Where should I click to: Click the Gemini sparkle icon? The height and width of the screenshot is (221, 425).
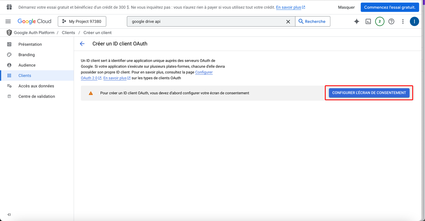click(x=357, y=21)
